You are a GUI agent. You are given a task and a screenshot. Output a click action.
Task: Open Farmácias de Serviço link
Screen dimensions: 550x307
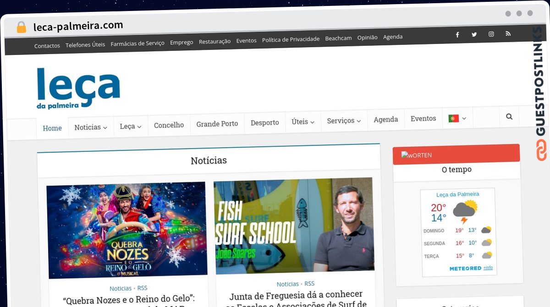pyautogui.click(x=137, y=44)
